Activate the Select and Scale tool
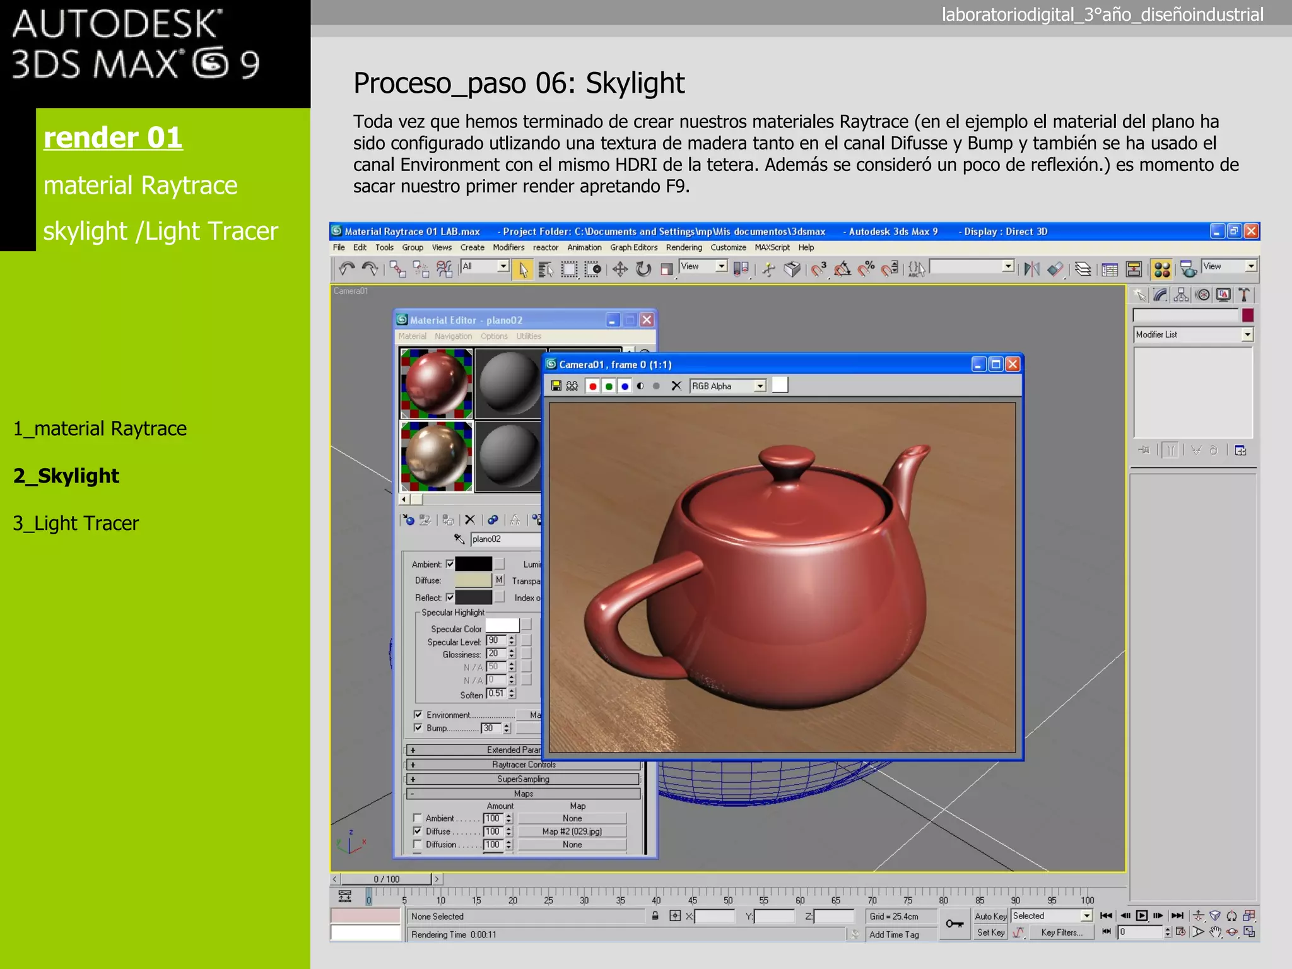This screenshot has height=969, width=1292. click(x=666, y=269)
